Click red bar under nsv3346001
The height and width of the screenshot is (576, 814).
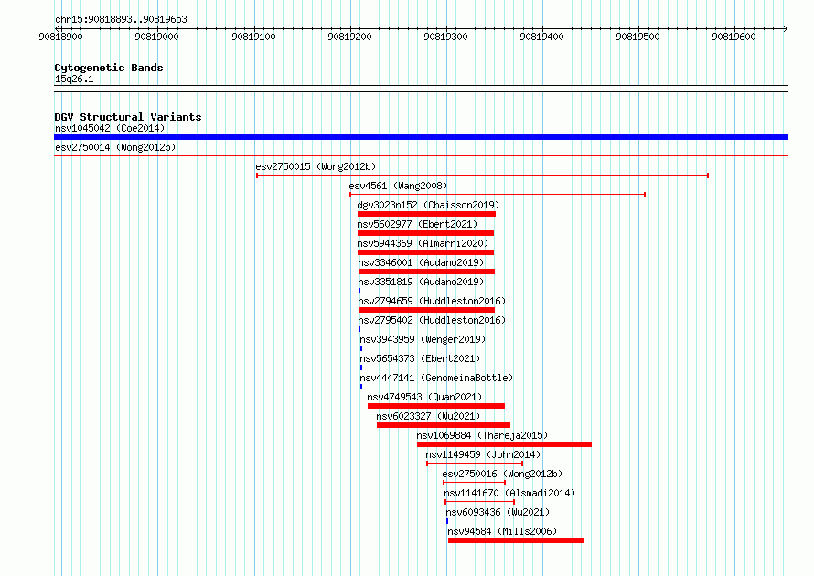point(427,272)
